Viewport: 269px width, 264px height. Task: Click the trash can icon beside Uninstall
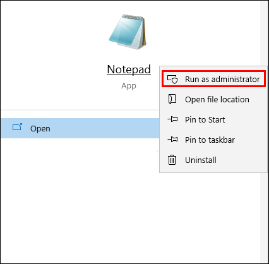click(172, 160)
